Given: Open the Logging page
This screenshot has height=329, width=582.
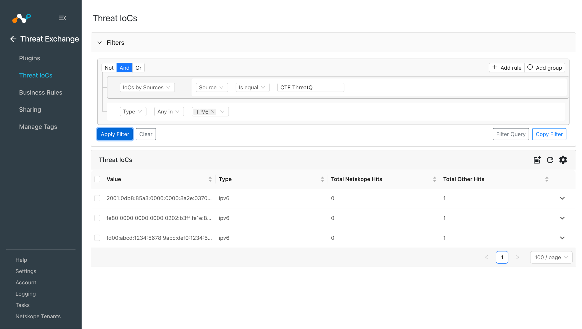Looking at the screenshot, I should pyautogui.click(x=26, y=294).
